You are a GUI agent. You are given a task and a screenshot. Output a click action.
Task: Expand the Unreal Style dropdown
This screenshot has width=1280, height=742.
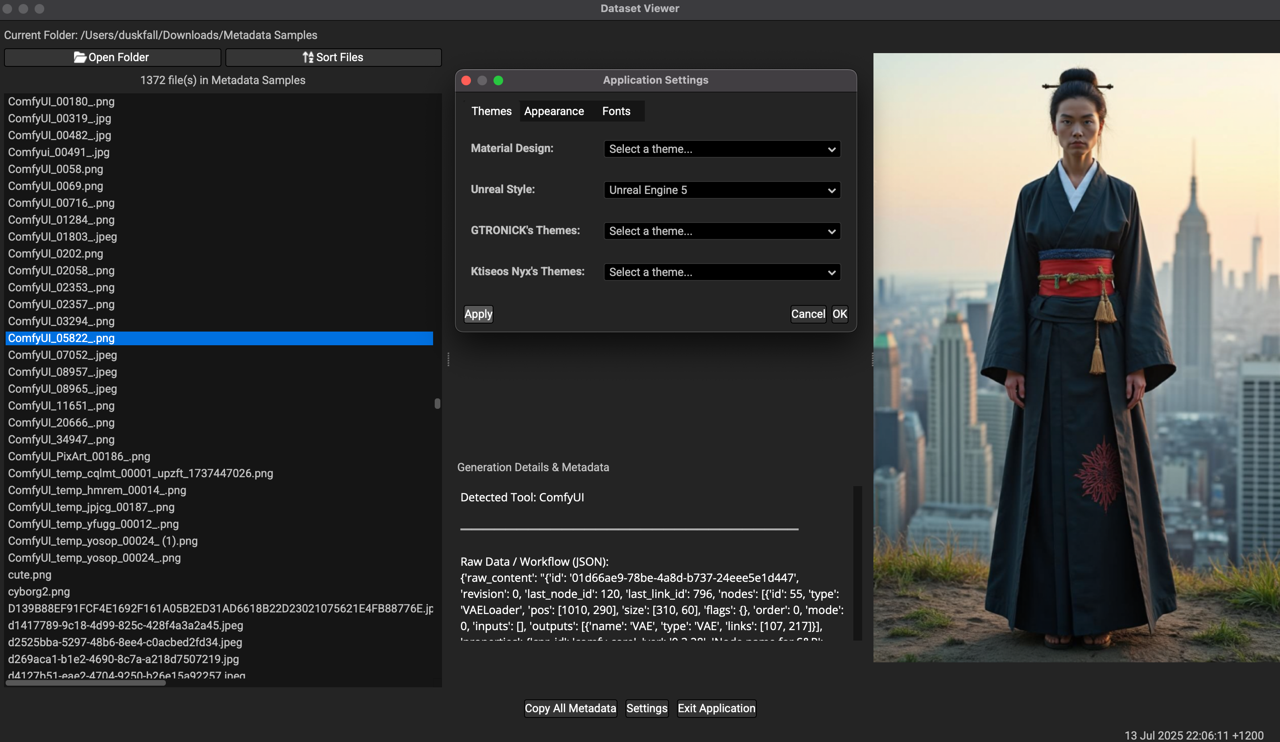721,190
